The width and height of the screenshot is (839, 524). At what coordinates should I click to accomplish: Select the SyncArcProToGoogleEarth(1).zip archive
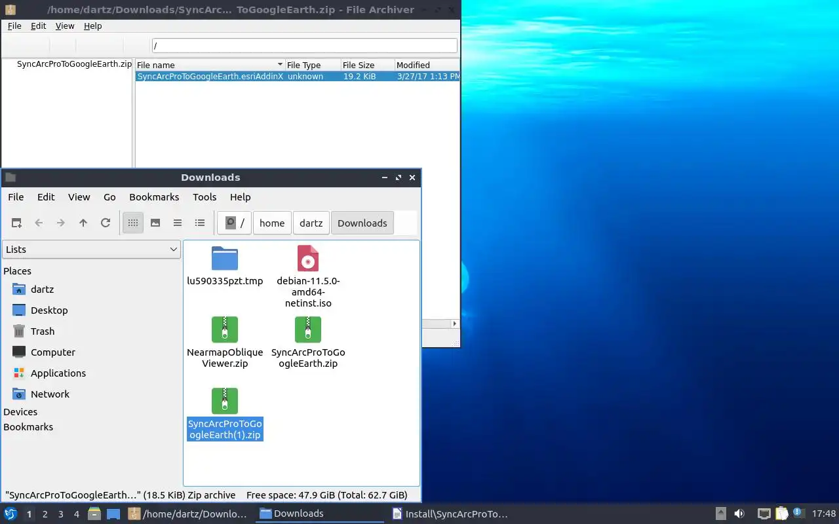click(225, 414)
